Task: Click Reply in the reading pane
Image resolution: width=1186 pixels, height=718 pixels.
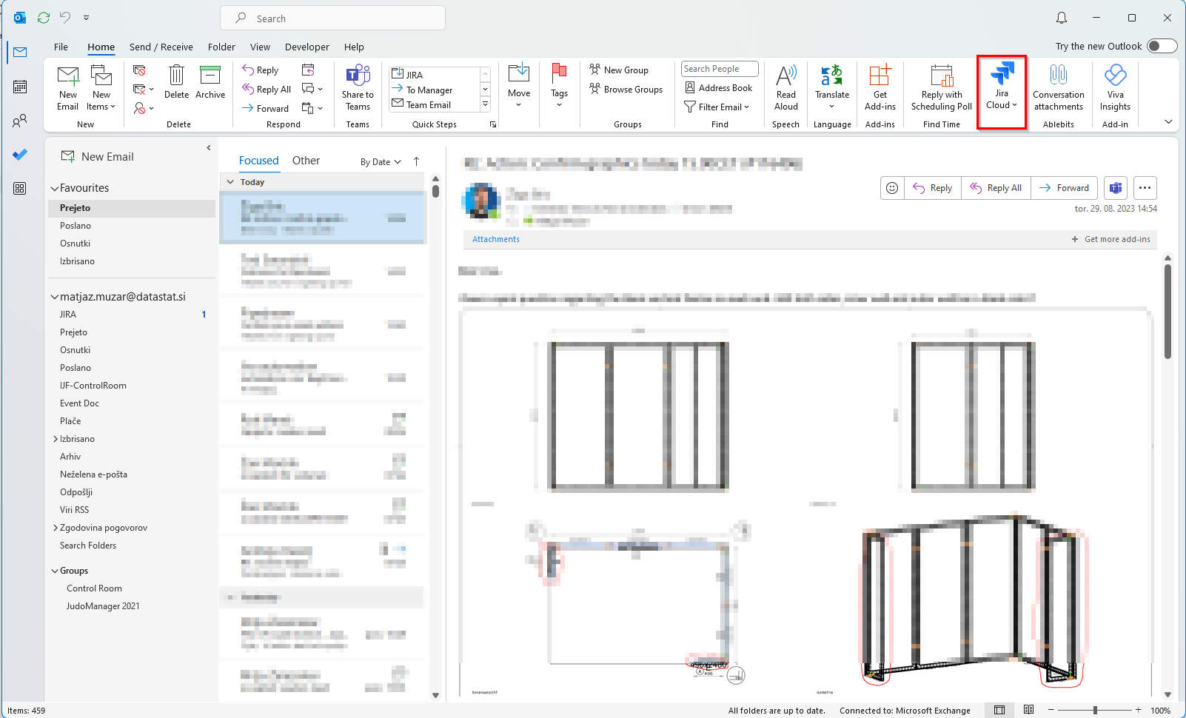Action: coord(933,188)
